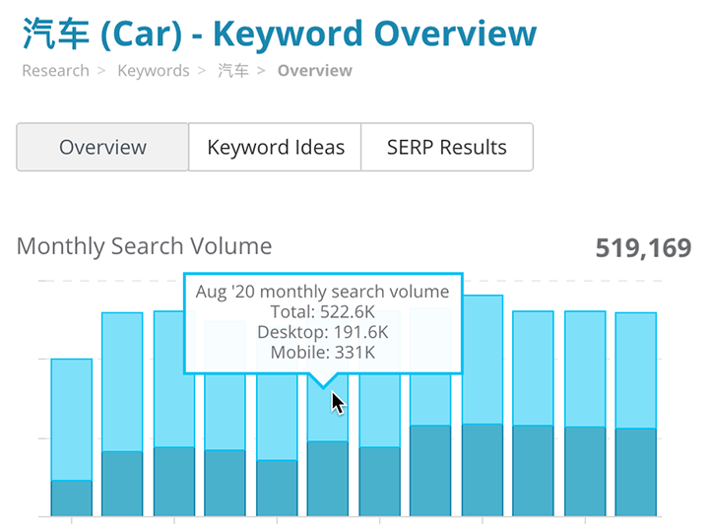This screenshot has height=532, width=709.
Task: Open the 汽车 breadcrumb link
Action: coord(233,71)
